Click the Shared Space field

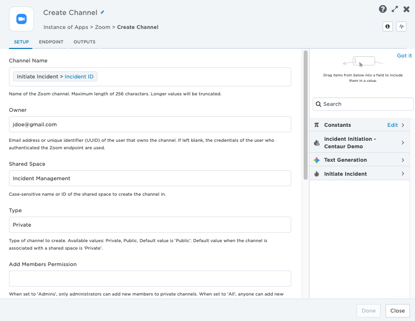[150, 178]
